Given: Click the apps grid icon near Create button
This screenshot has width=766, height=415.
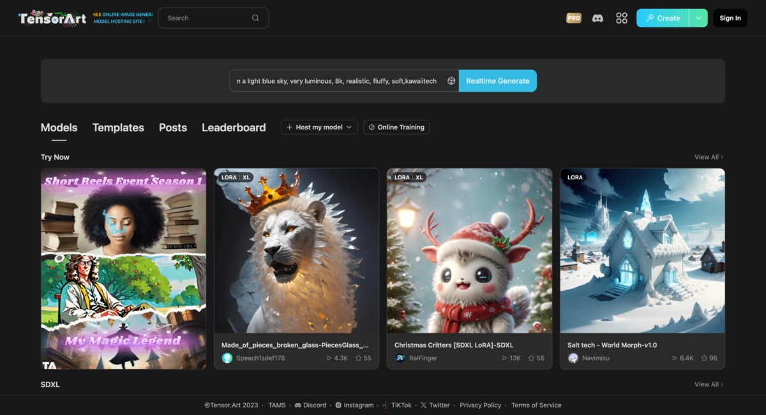Looking at the screenshot, I should [621, 18].
